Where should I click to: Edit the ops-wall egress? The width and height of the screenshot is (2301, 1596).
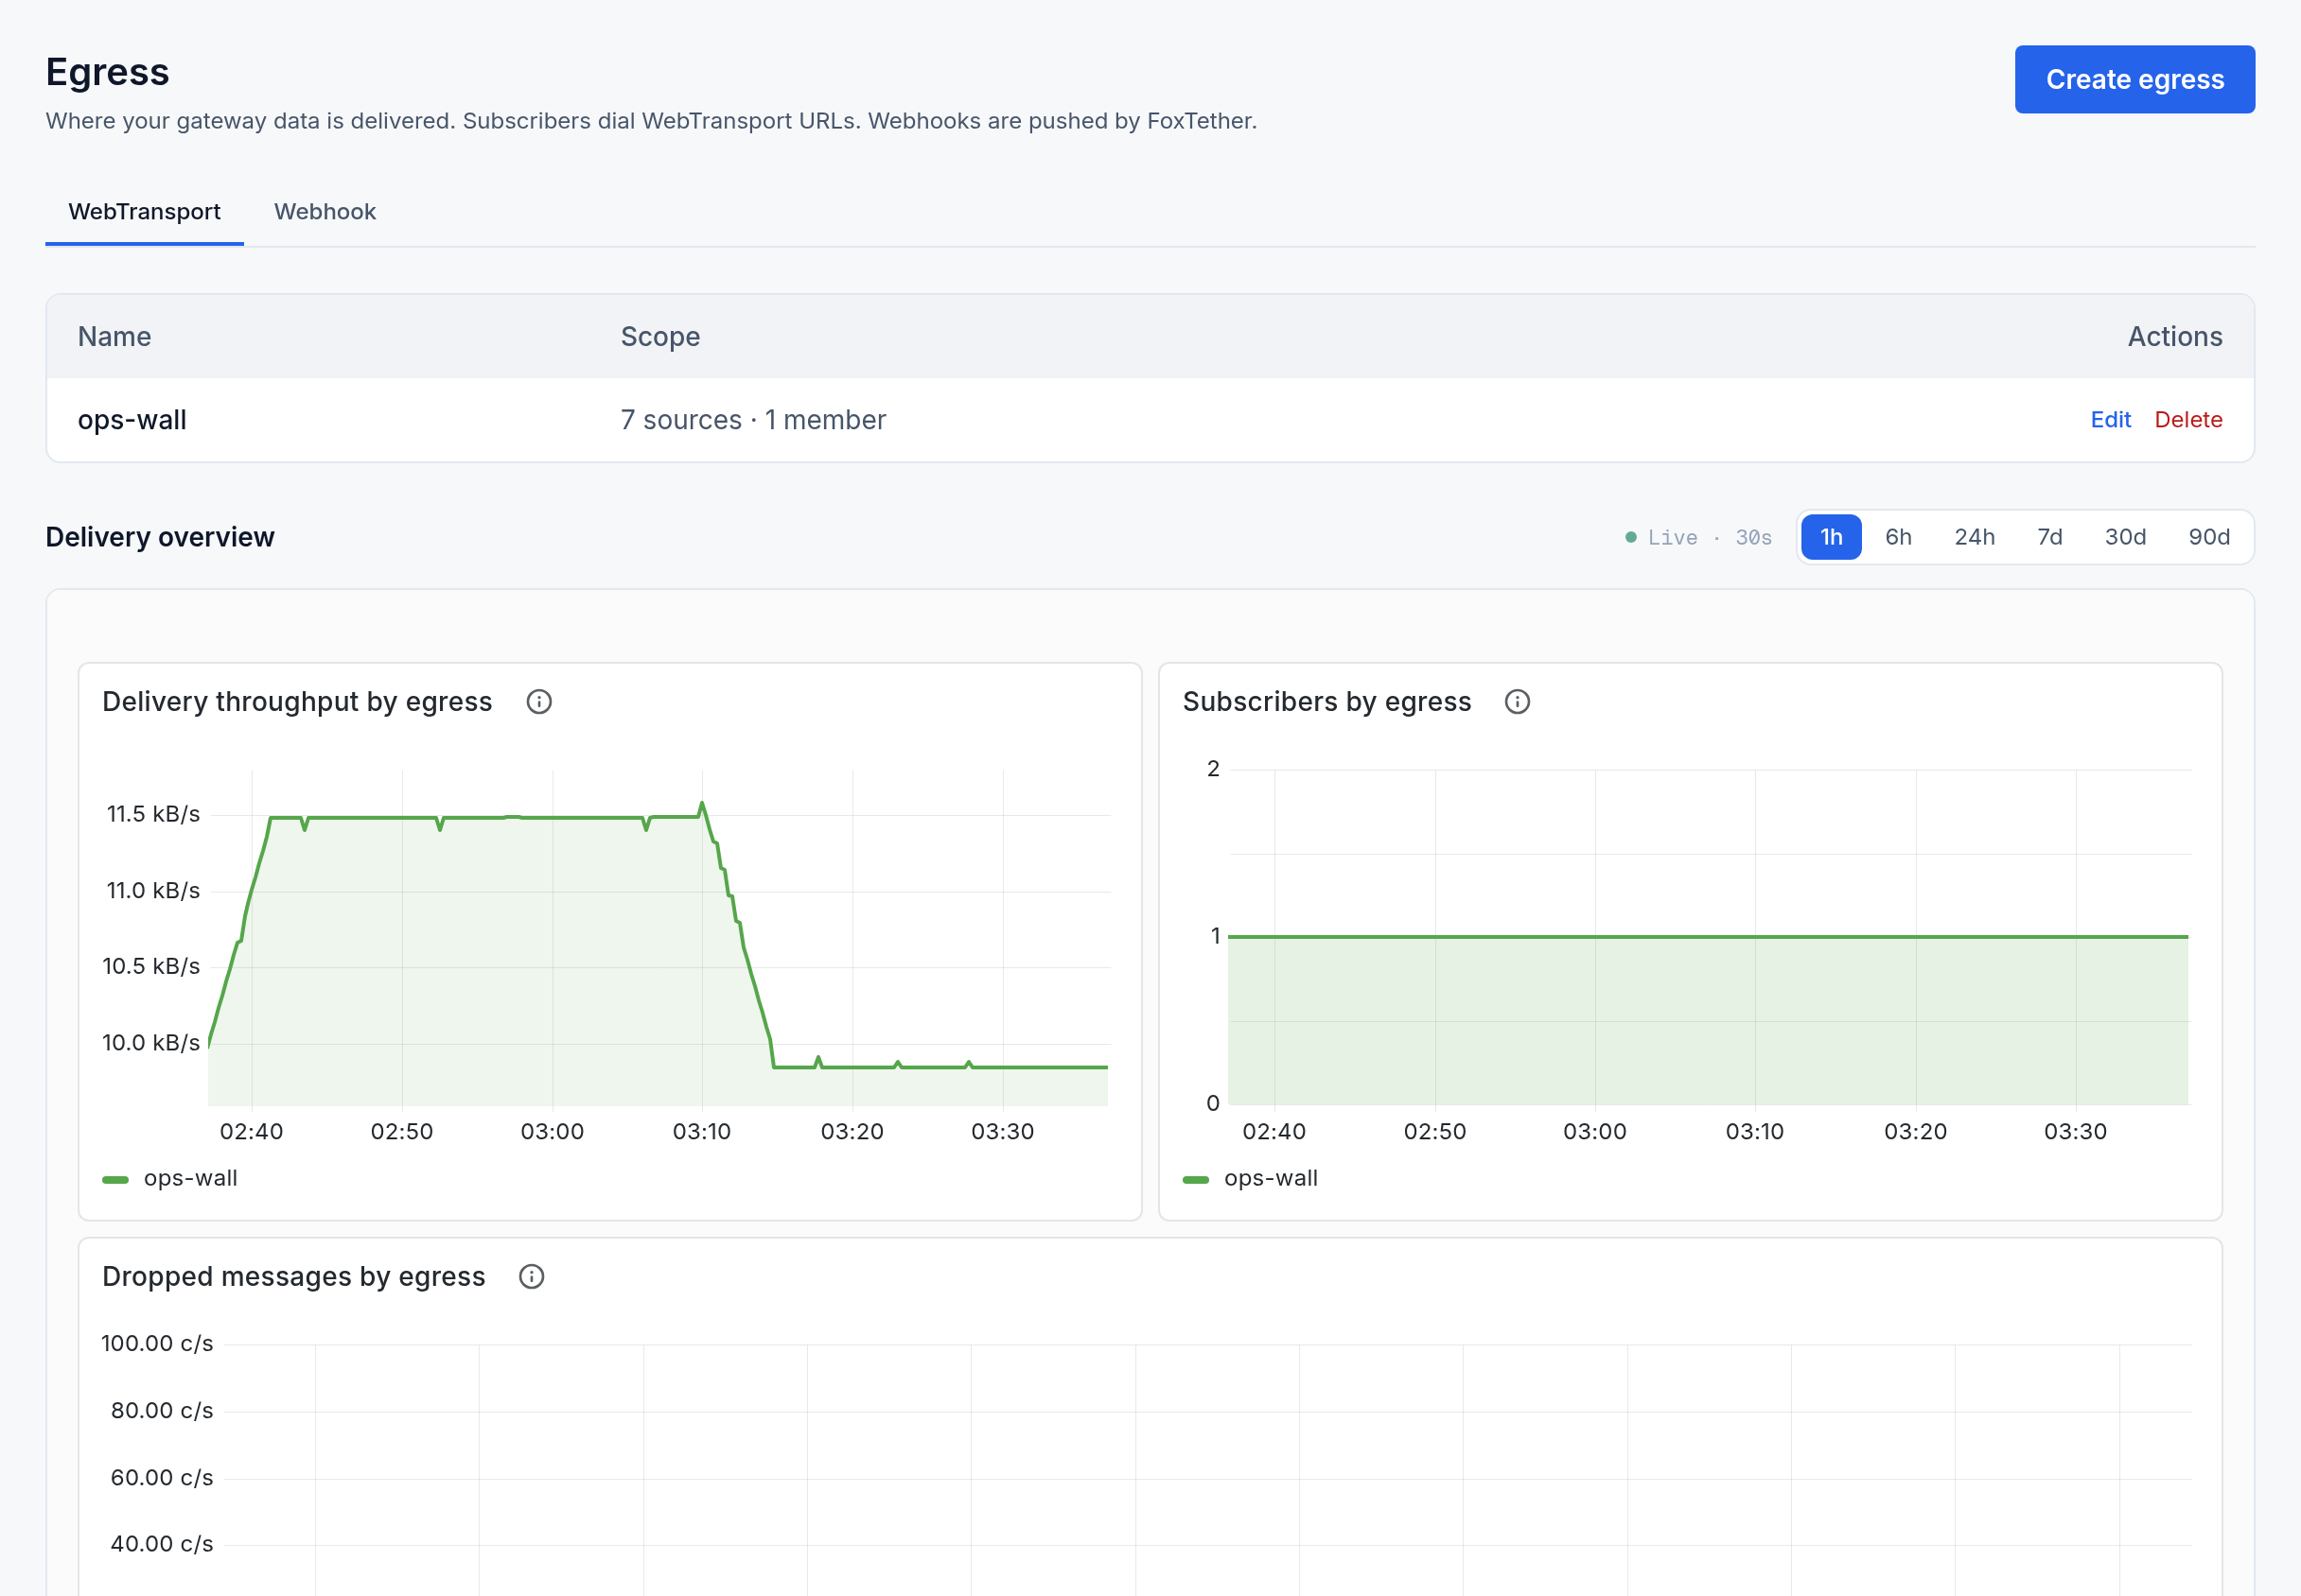2110,420
